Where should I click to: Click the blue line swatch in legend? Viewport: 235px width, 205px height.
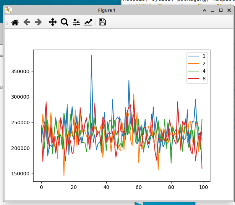pos(194,56)
